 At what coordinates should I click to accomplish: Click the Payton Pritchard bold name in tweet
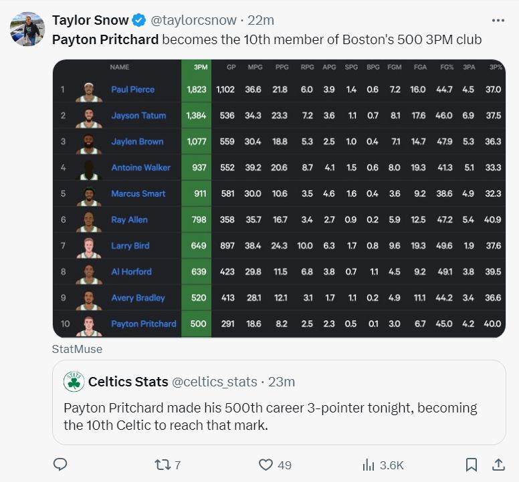tap(105, 39)
